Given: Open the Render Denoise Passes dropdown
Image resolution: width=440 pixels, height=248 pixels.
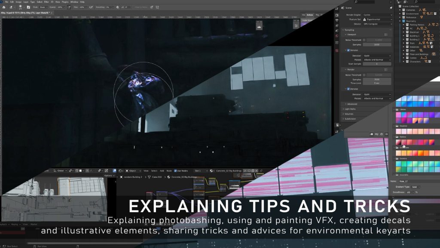Looking at the screenshot, I should 377,99.
